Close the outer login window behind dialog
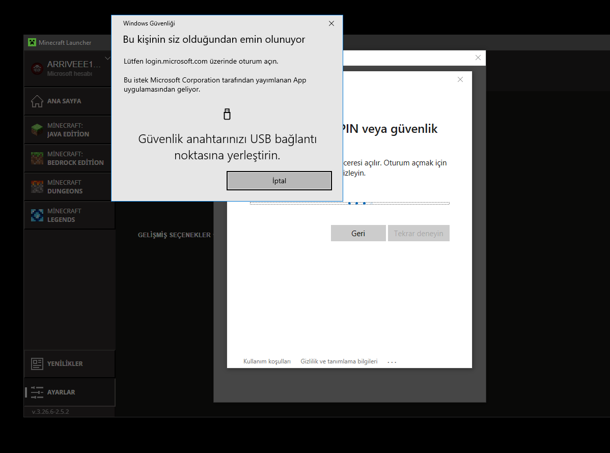Viewport: 610px width, 453px height. [478, 58]
